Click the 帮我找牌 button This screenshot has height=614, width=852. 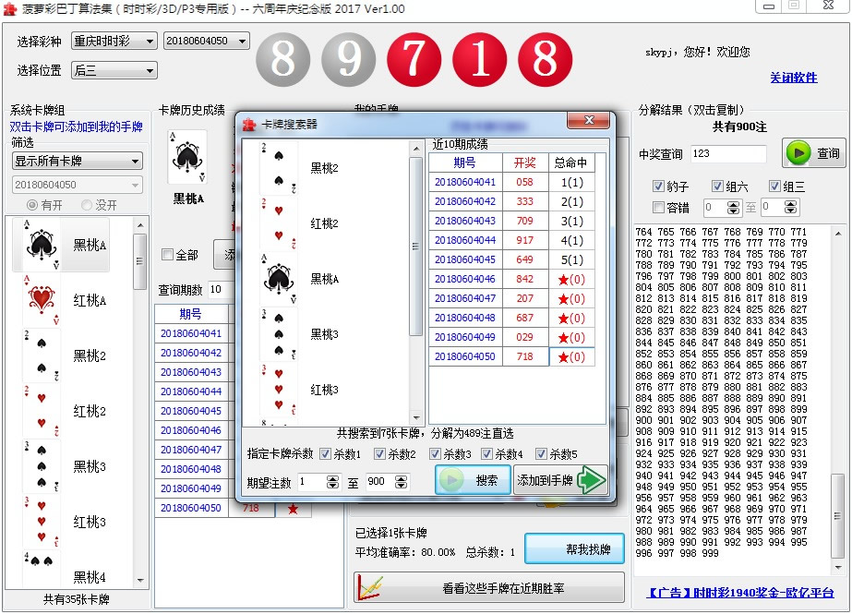[x=574, y=549]
